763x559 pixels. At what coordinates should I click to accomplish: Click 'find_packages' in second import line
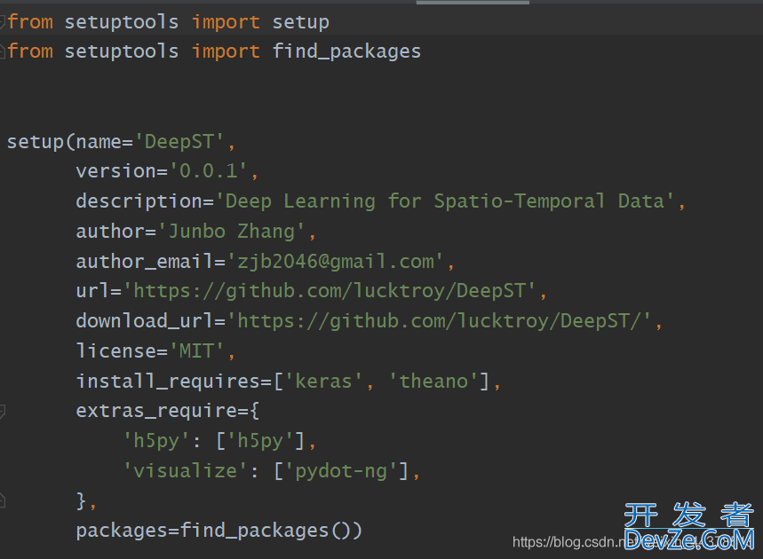[346, 51]
